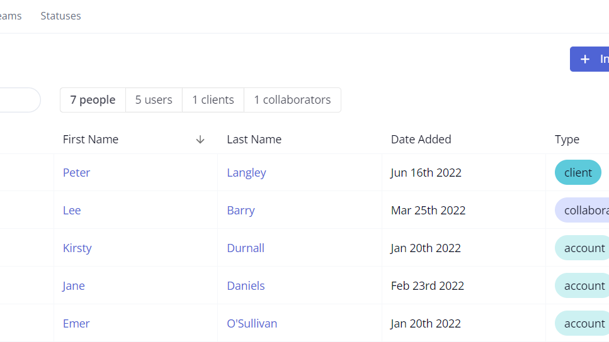Click the Daniels last name link
This screenshot has height=342, width=609.
coord(246,285)
